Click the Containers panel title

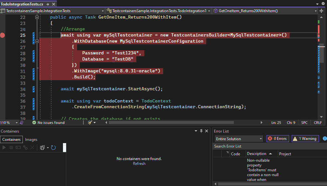tap(10, 131)
